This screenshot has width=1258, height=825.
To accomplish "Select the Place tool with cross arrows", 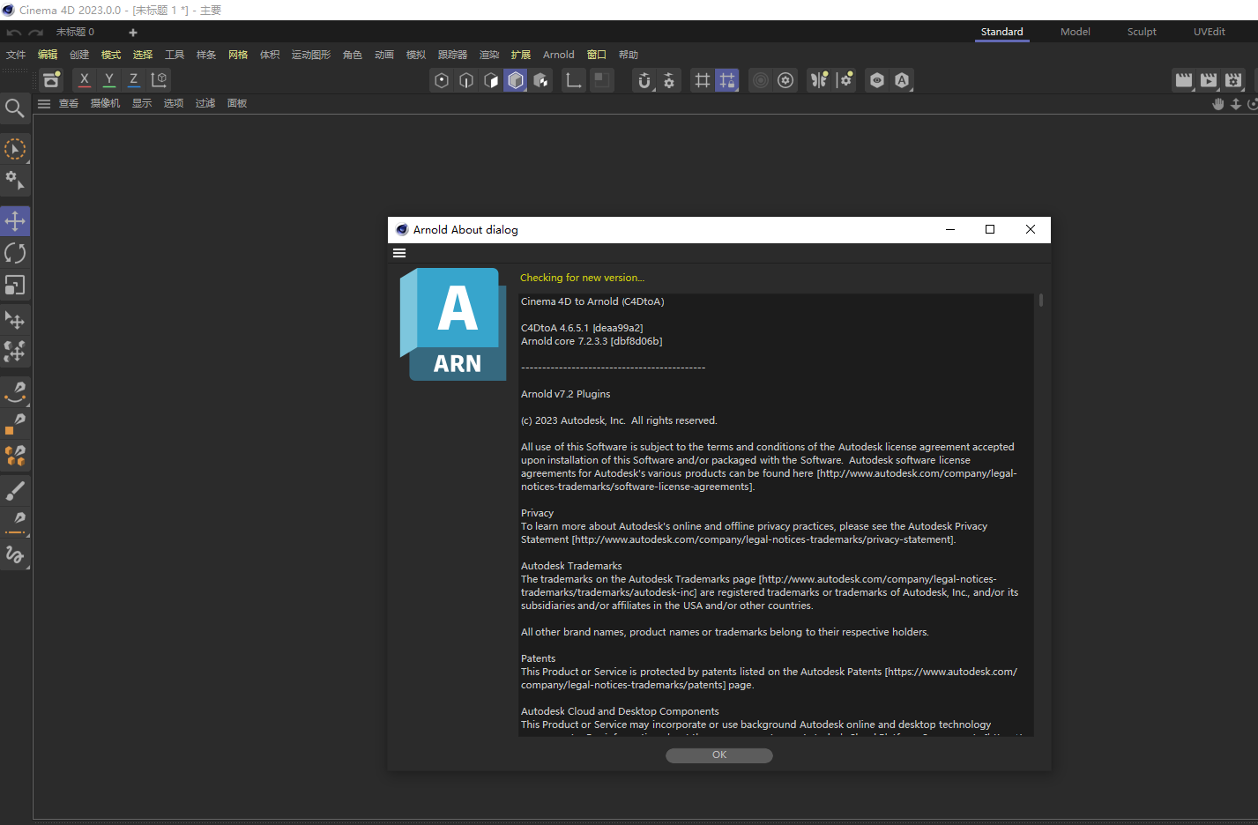I will (15, 319).
